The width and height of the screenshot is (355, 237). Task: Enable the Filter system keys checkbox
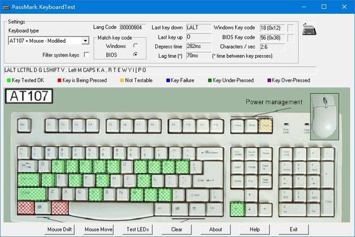87,55
